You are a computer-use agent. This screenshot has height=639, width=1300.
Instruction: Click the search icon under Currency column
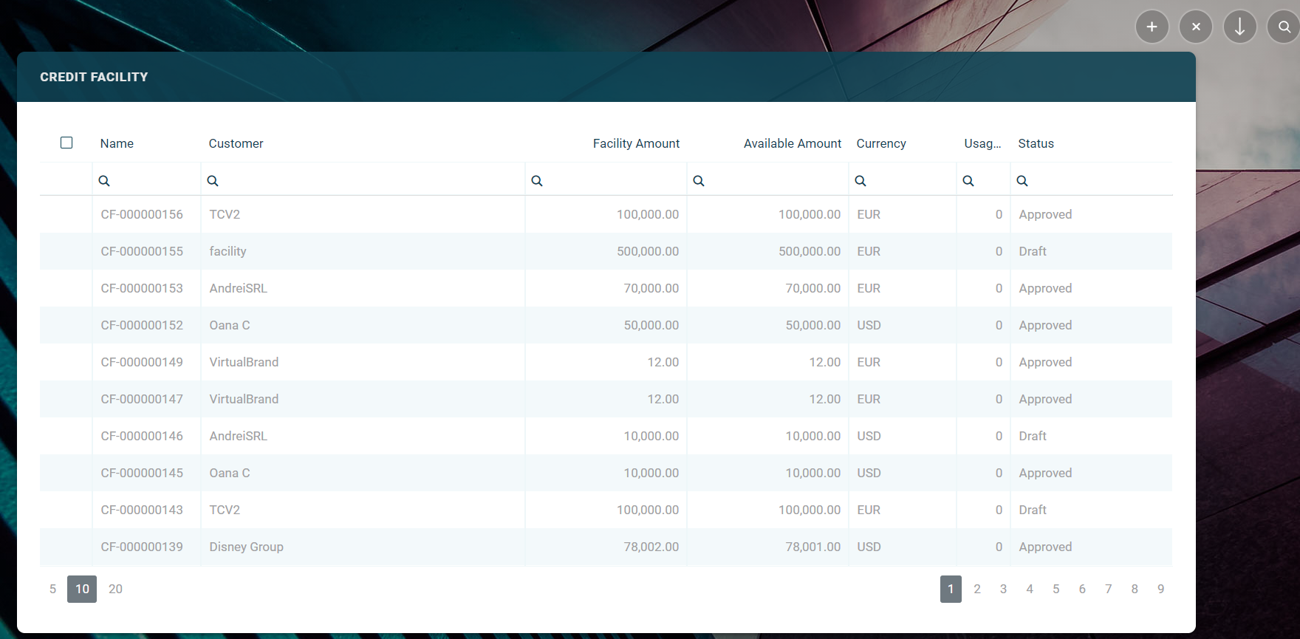[861, 181]
